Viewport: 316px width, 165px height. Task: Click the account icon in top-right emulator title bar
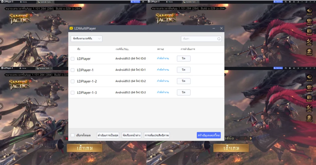(x=290, y=2)
